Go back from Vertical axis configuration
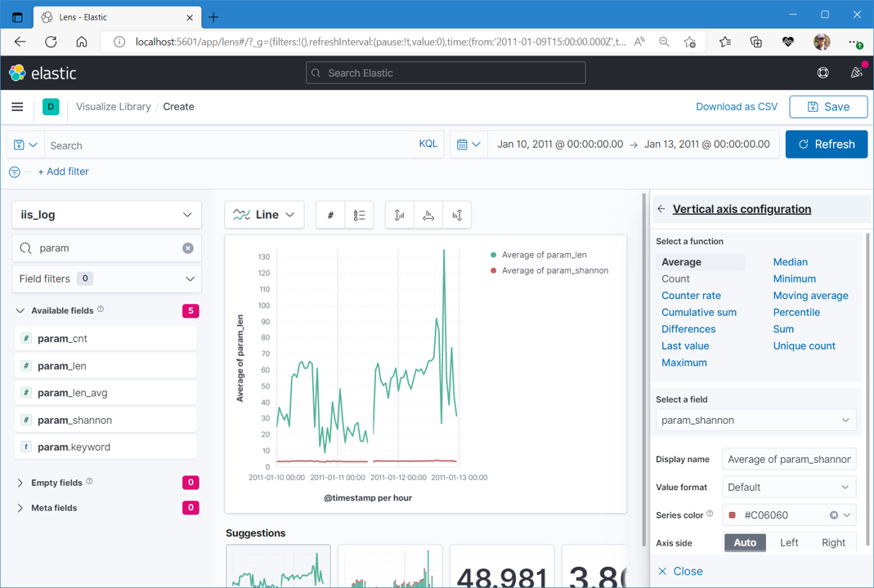 [x=661, y=209]
